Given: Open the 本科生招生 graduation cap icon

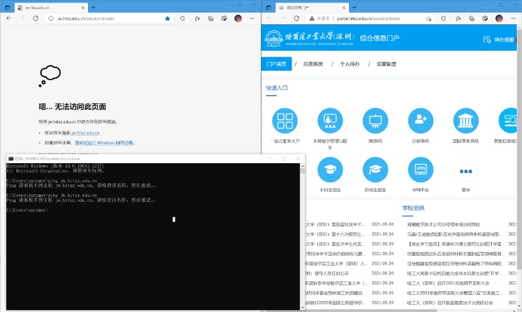Looking at the screenshot, I should point(330,170).
